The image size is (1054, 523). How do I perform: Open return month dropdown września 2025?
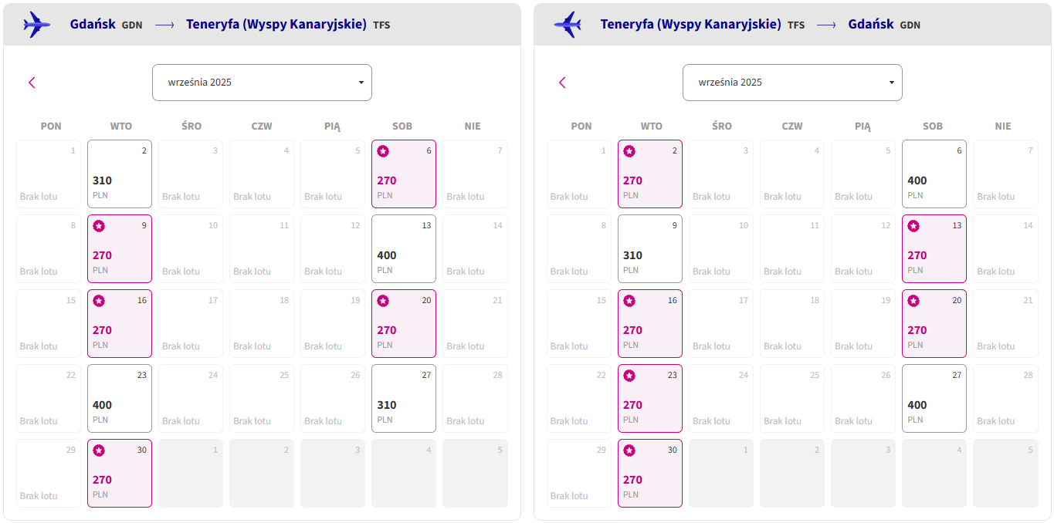point(792,83)
